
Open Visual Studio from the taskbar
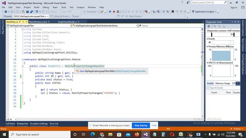pyautogui.click(x=146, y=135)
